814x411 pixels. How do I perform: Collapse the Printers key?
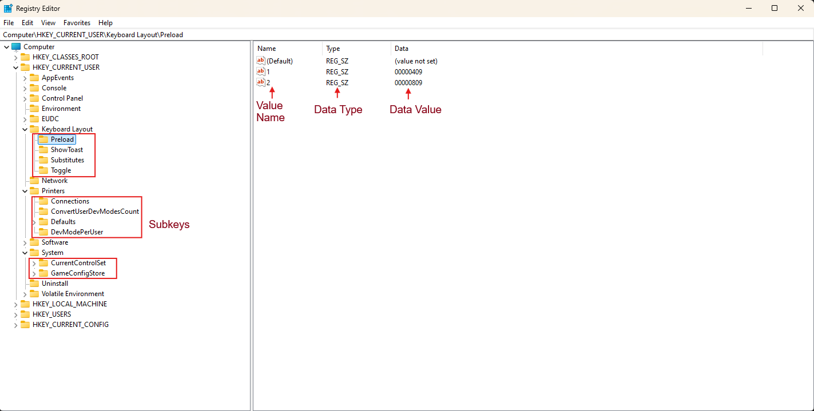coord(25,191)
